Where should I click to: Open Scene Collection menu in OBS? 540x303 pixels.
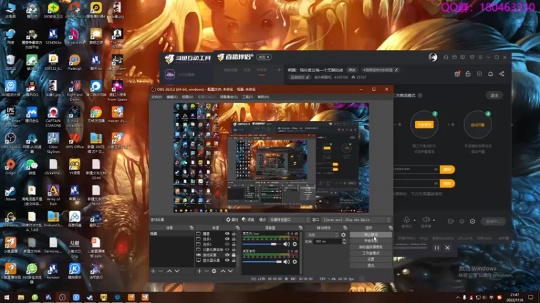[229, 97]
